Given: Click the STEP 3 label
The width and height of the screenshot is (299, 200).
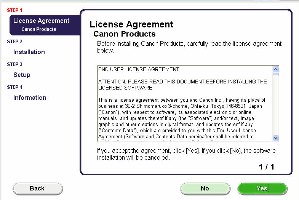Looking at the screenshot, I should [14, 64].
